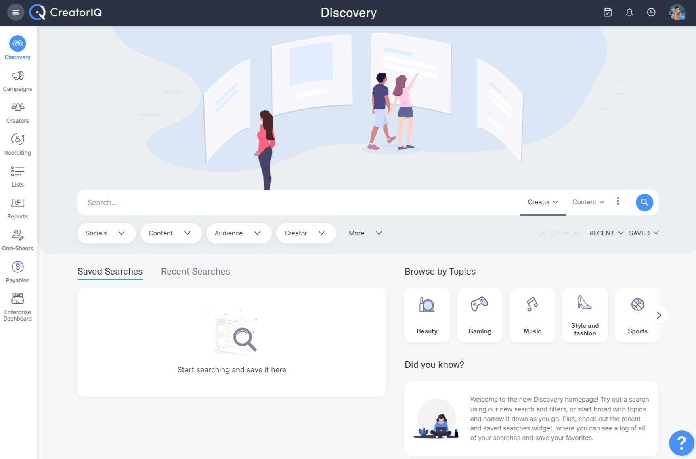This screenshot has height=459, width=696.
Task: Open the hamburger navigation menu
Action: click(x=16, y=12)
